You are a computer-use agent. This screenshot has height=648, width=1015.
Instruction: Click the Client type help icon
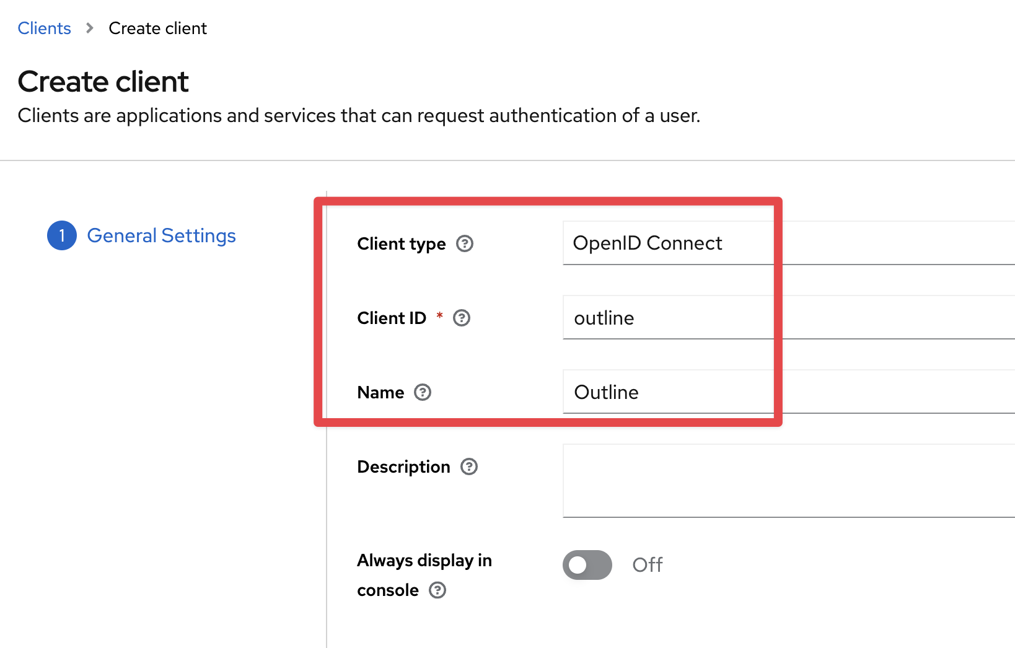point(465,243)
